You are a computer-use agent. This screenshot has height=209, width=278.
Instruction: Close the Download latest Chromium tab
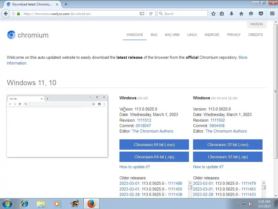tap(57, 4)
